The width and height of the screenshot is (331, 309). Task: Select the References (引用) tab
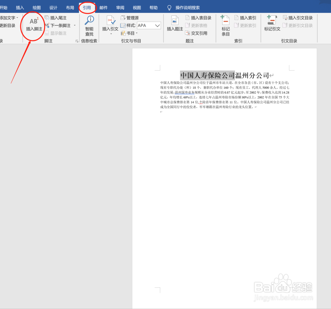click(x=87, y=8)
